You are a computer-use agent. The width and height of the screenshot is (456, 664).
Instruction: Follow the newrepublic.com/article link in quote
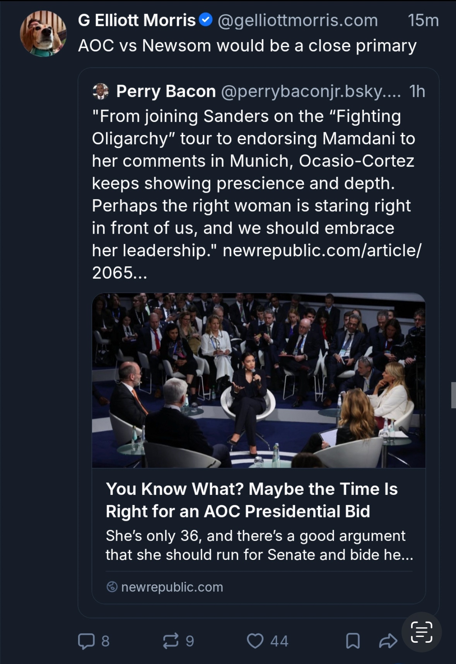pyautogui.click(x=322, y=250)
